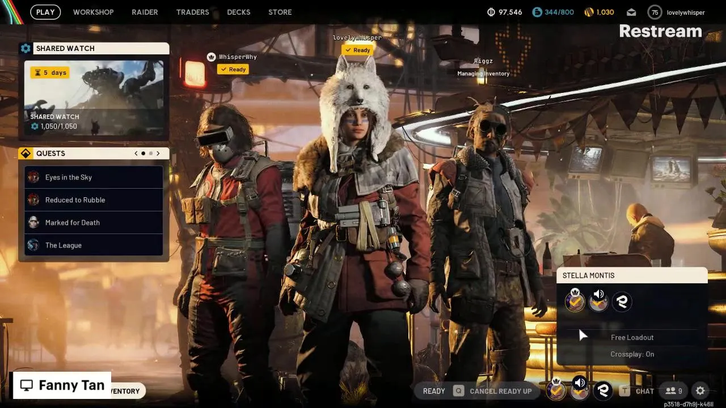This screenshot has height=408, width=726.
Task: Click lovelywhisper's Ready status badge
Action: (x=357, y=50)
